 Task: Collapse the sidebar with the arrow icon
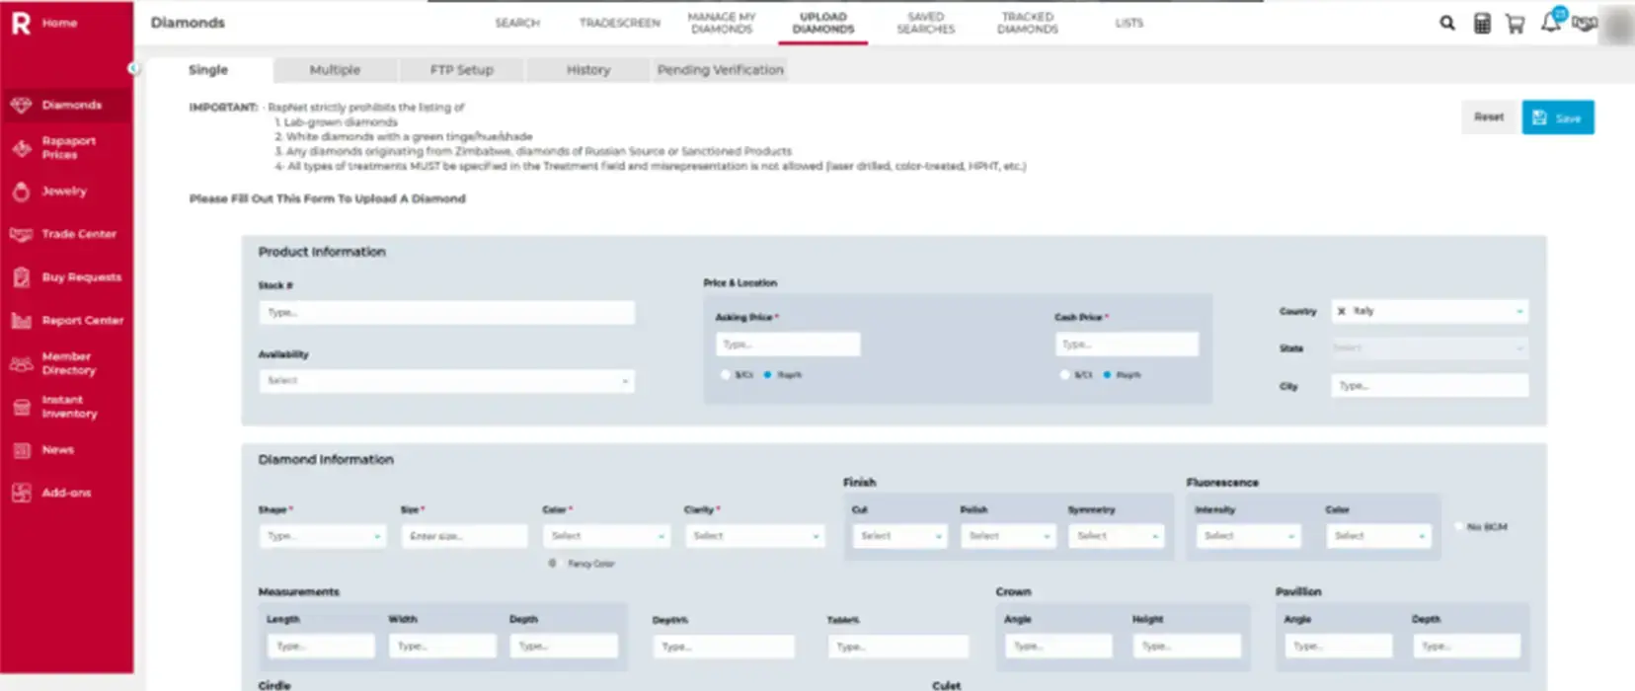[x=132, y=68]
